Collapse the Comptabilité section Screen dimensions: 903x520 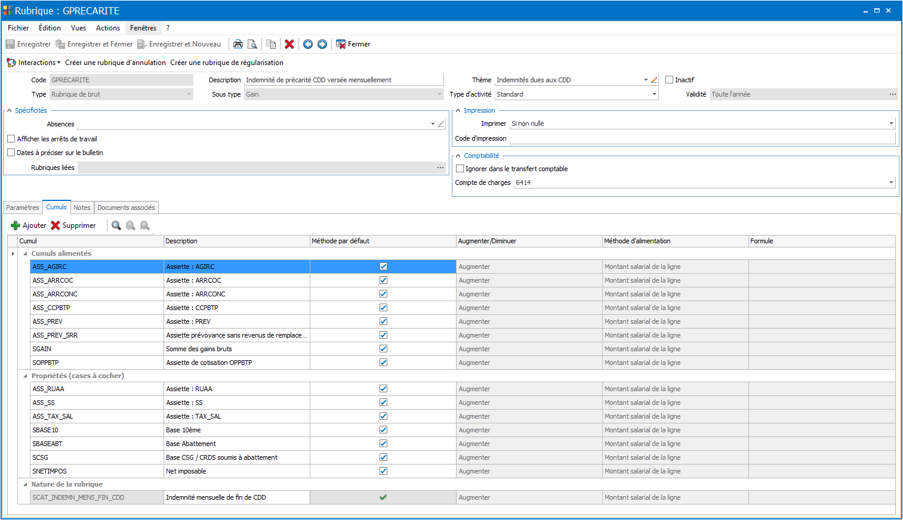point(458,156)
